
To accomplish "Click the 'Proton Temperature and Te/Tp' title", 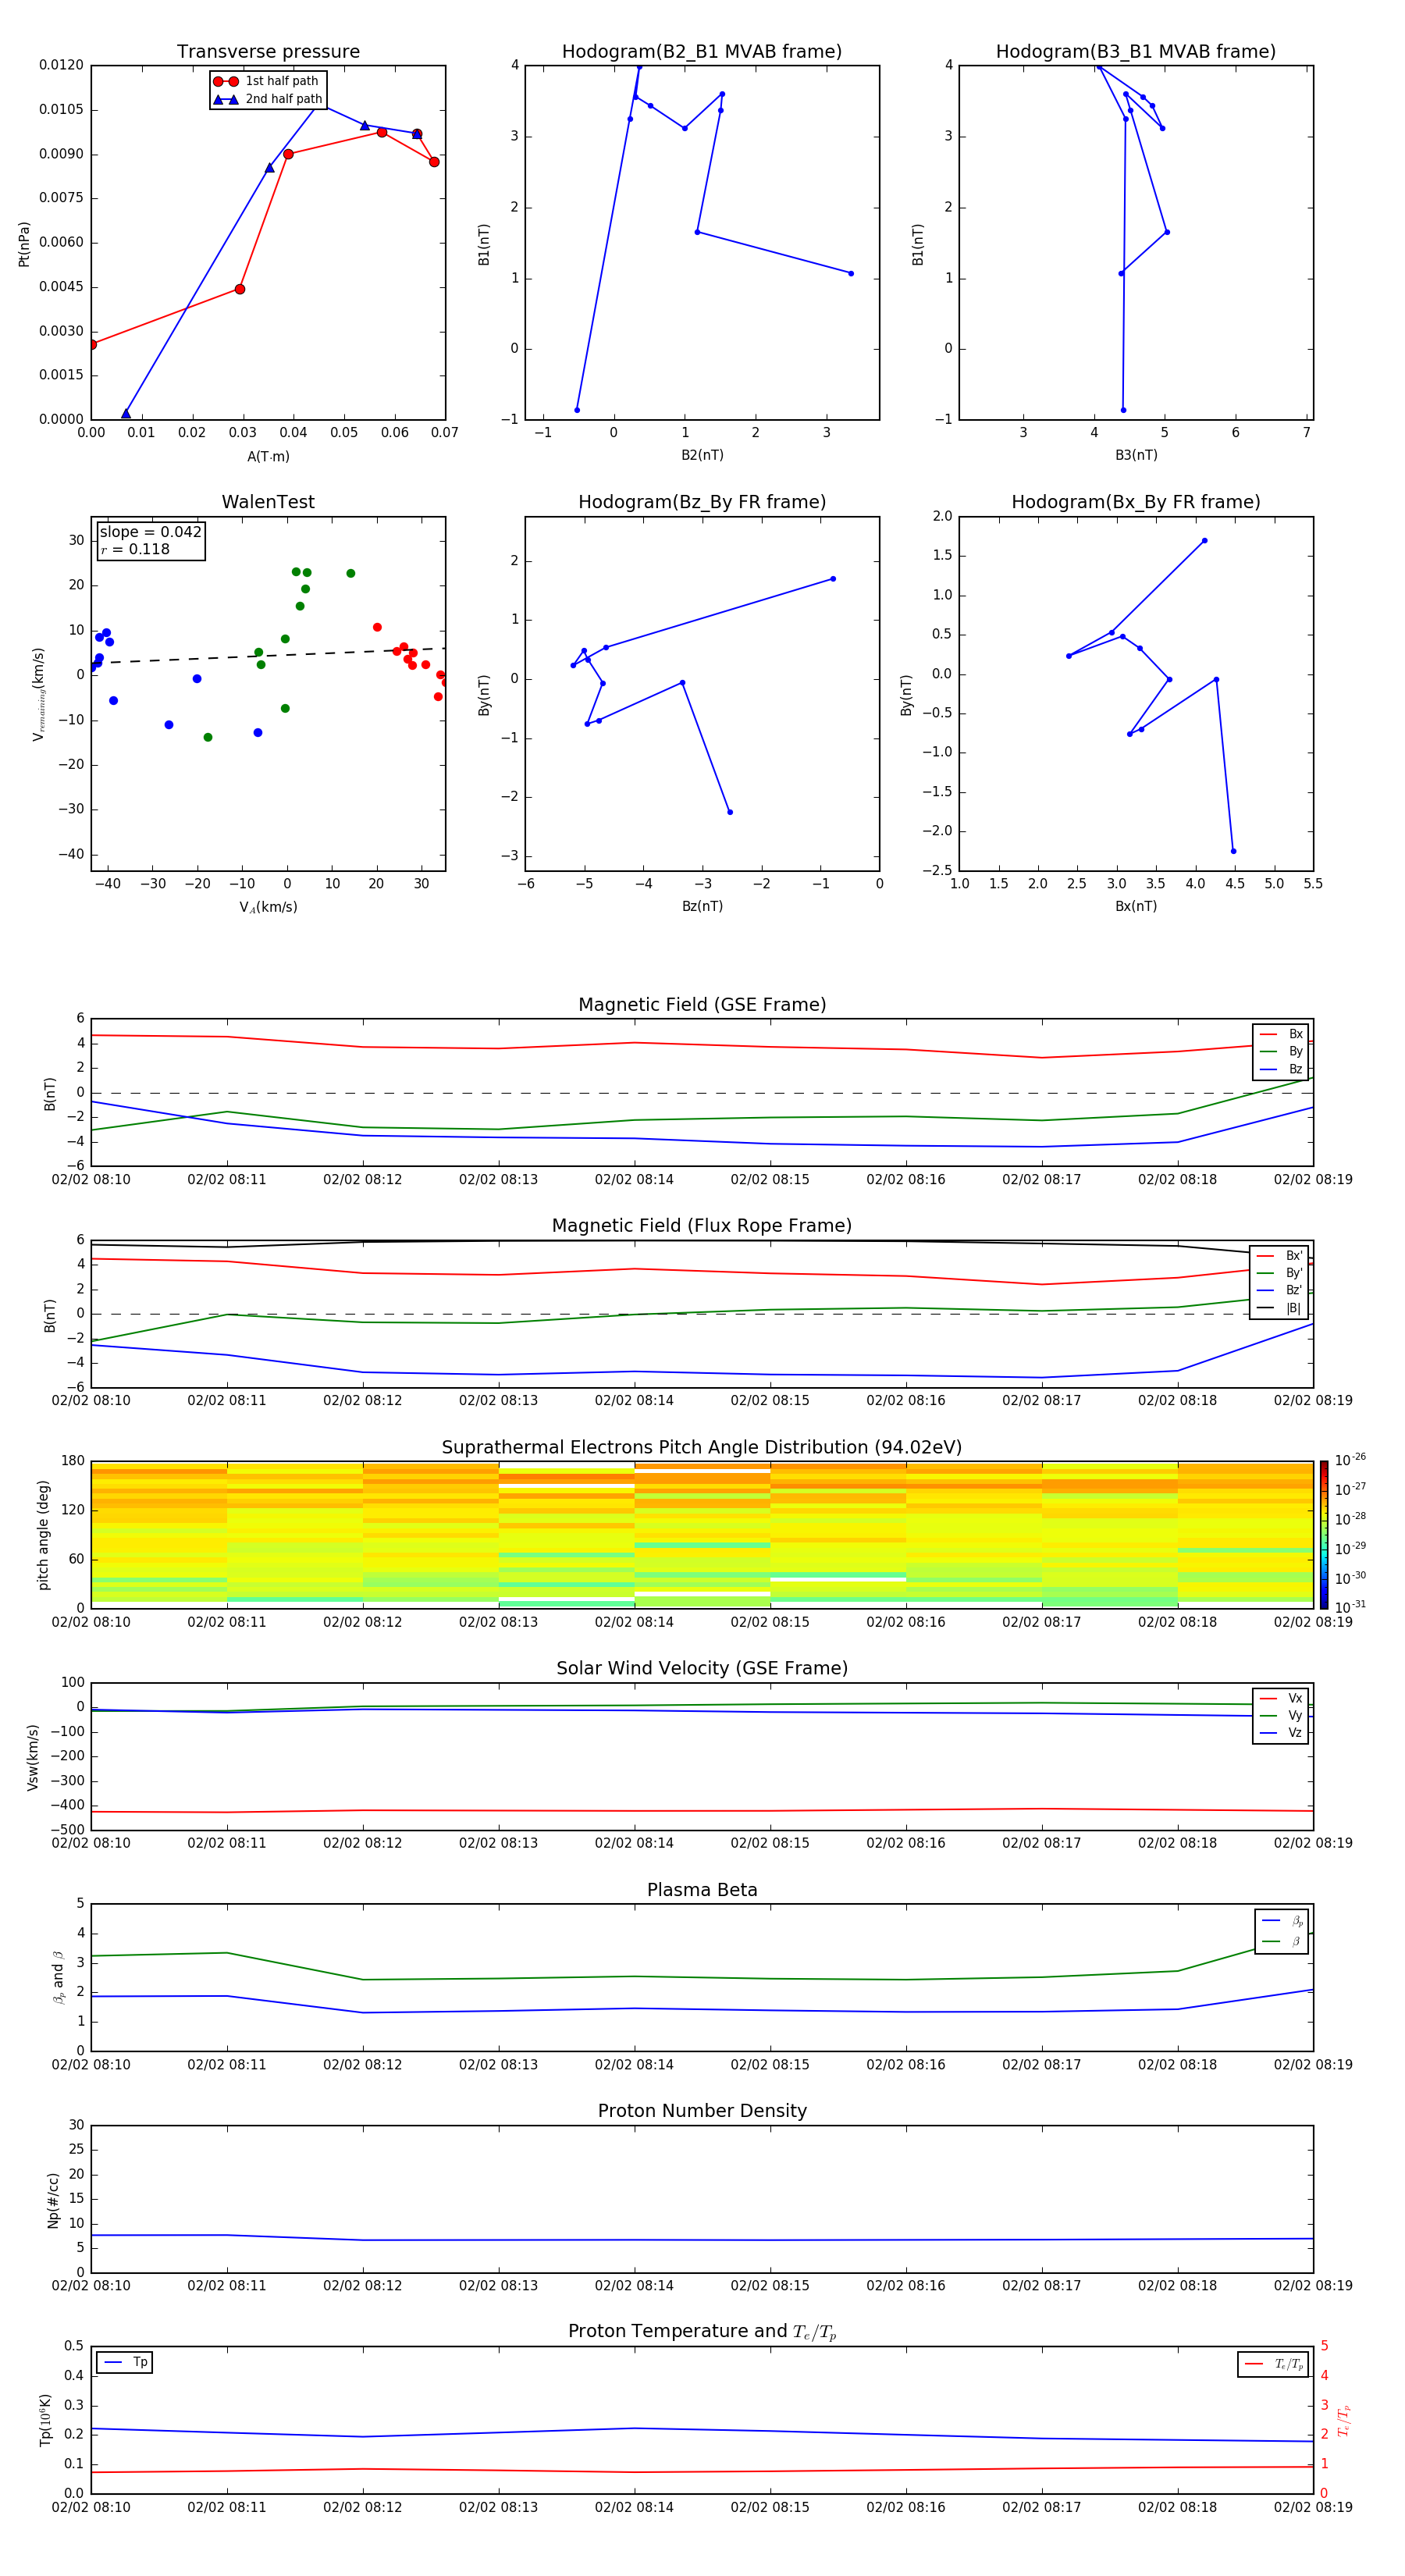I will click(702, 2332).
